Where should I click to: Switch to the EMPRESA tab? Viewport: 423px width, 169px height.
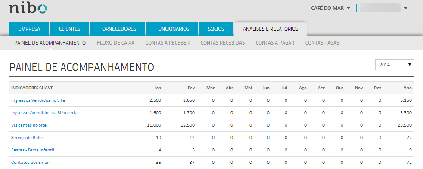click(29, 29)
